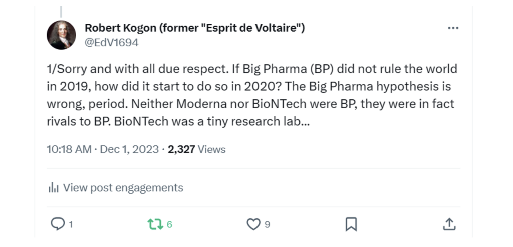Click the @EdV1694 handle

pyautogui.click(x=111, y=43)
